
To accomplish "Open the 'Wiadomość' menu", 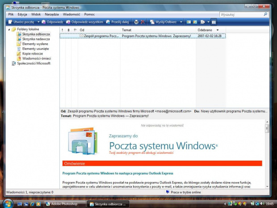I will point(71,14).
